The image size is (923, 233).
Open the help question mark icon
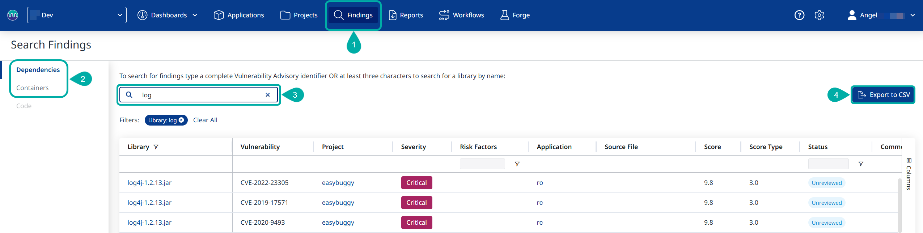point(799,15)
